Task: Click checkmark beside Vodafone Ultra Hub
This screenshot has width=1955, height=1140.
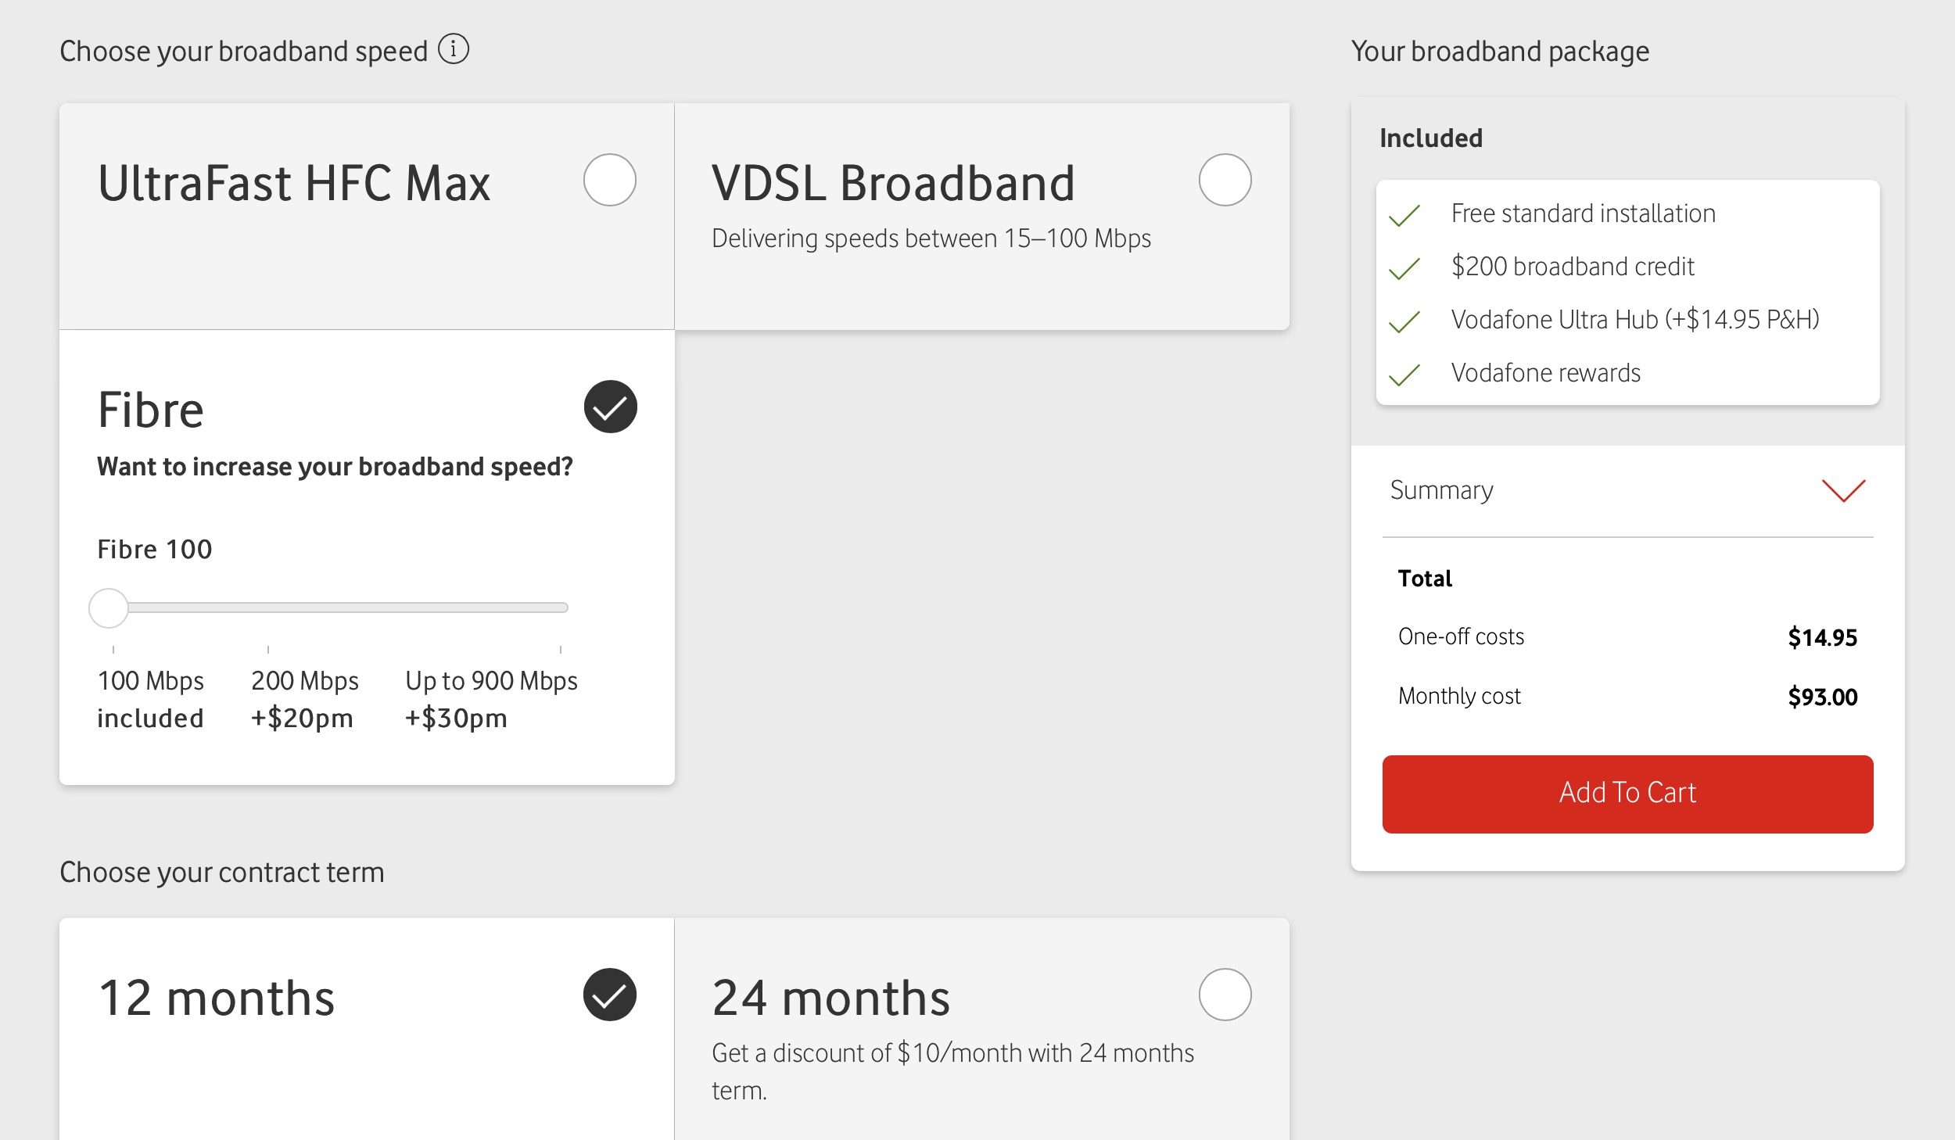Action: [x=1404, y=321]
